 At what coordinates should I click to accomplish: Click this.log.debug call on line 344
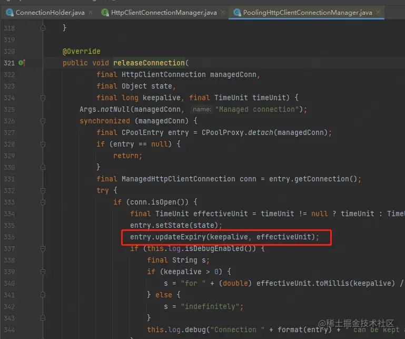176,330
